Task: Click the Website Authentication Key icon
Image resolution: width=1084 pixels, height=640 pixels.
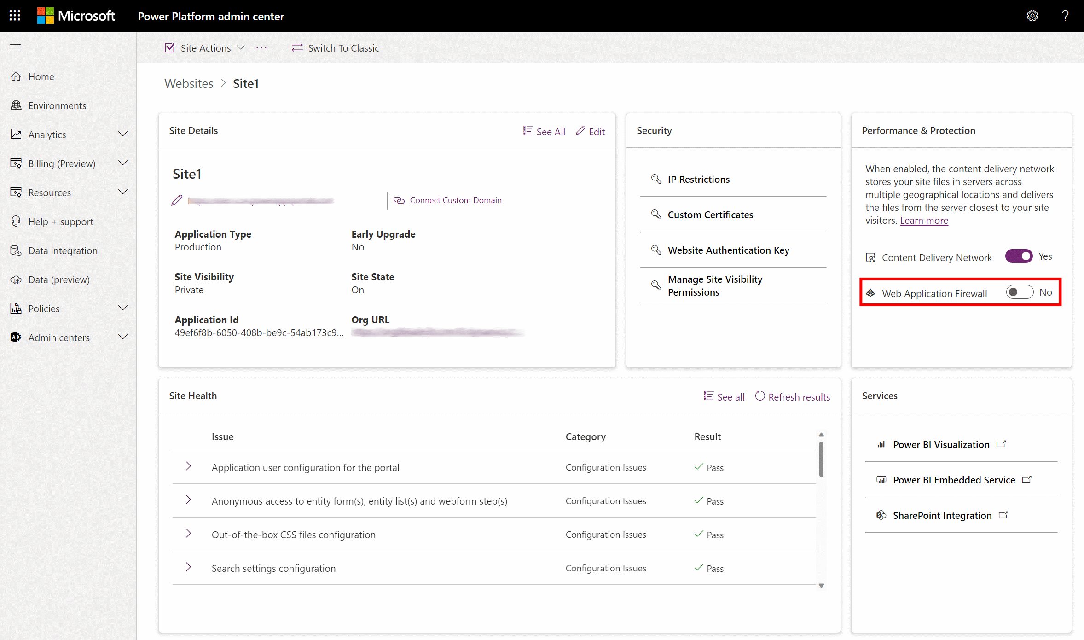Action: tap(655, 249)
